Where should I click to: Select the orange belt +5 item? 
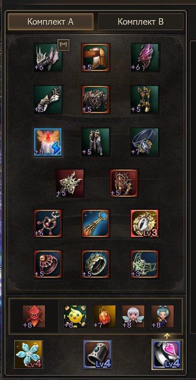point(96,58)
